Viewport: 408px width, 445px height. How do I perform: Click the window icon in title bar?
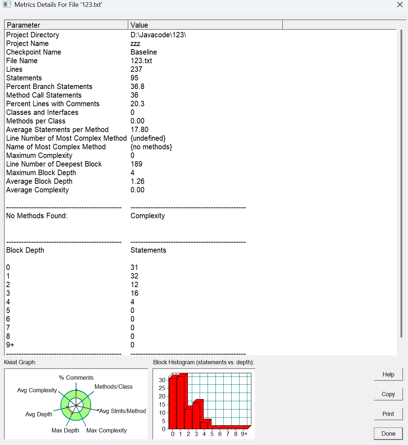click(x=7, y=5)
